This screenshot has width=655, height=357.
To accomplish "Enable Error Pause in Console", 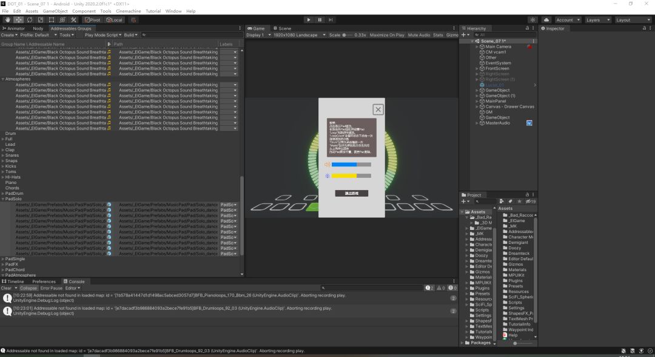I will (50, 288).
